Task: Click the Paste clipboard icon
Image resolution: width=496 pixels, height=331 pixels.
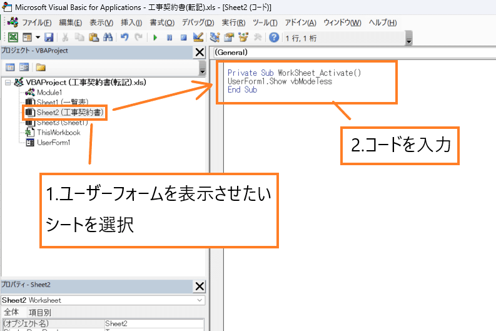Action: (94, 38)
